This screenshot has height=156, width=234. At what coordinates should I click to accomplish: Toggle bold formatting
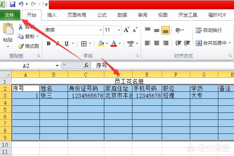tap(49, 44)
